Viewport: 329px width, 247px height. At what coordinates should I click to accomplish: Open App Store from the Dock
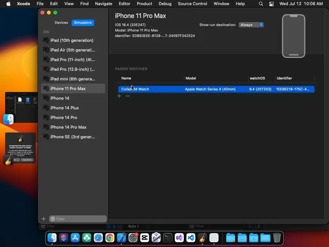75,238
